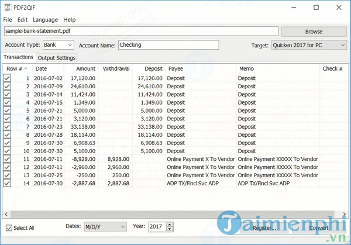351x245 pixels.
Task: Click the Convert button
Action: point(319,228)
